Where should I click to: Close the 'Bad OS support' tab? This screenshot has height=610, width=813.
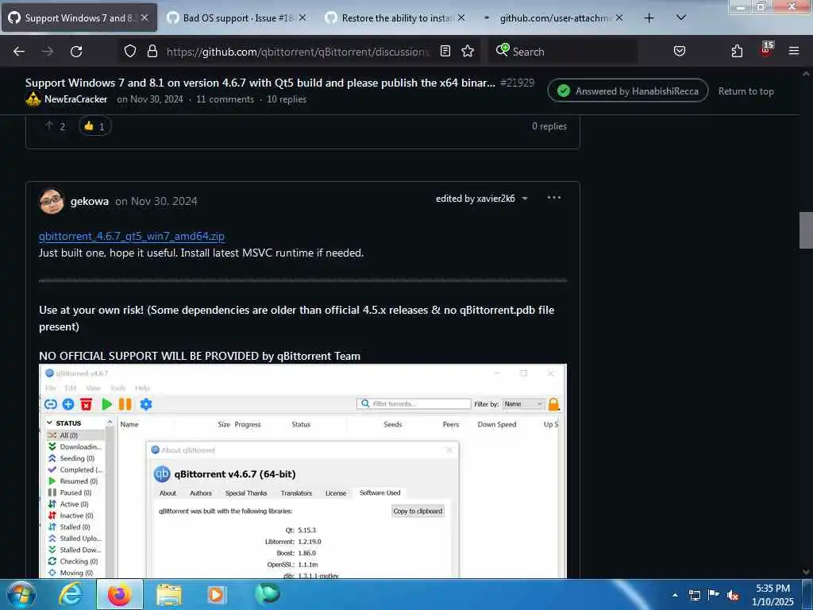pyautogui.click(x=302, y=17)
